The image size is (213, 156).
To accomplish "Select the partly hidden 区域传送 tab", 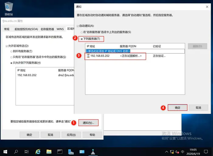I will (71, 29).
